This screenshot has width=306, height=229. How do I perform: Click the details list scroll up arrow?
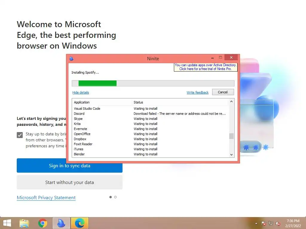[231, 101]
